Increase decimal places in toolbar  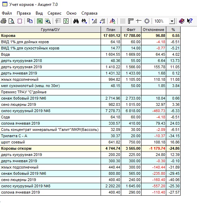click(x=94, y=21)
